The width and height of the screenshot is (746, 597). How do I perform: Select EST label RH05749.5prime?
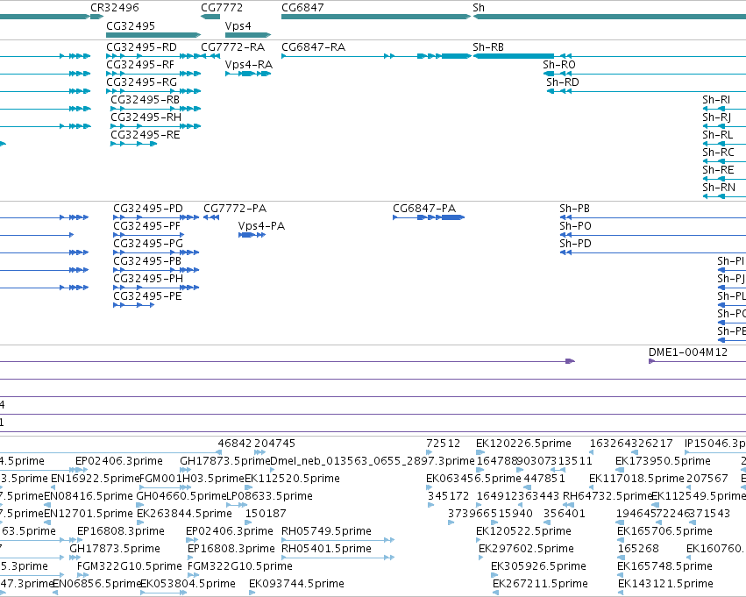tap(326, 531)
